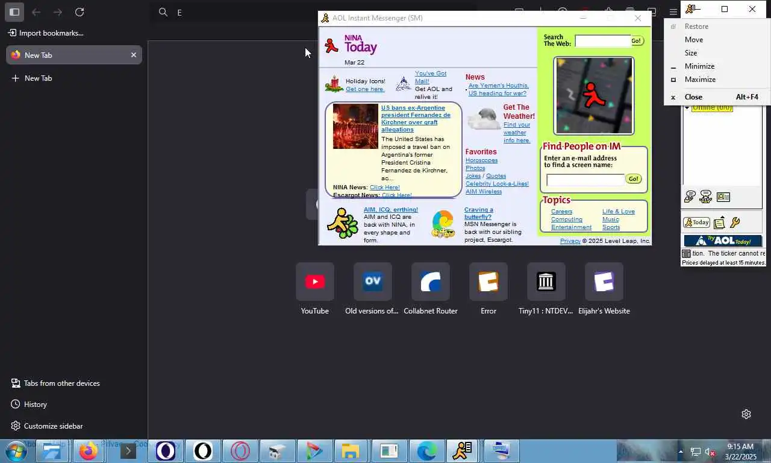Collapse the Offline buddy group arrow
The width and height of the screenshot is (771, 463).
[687, 108]
